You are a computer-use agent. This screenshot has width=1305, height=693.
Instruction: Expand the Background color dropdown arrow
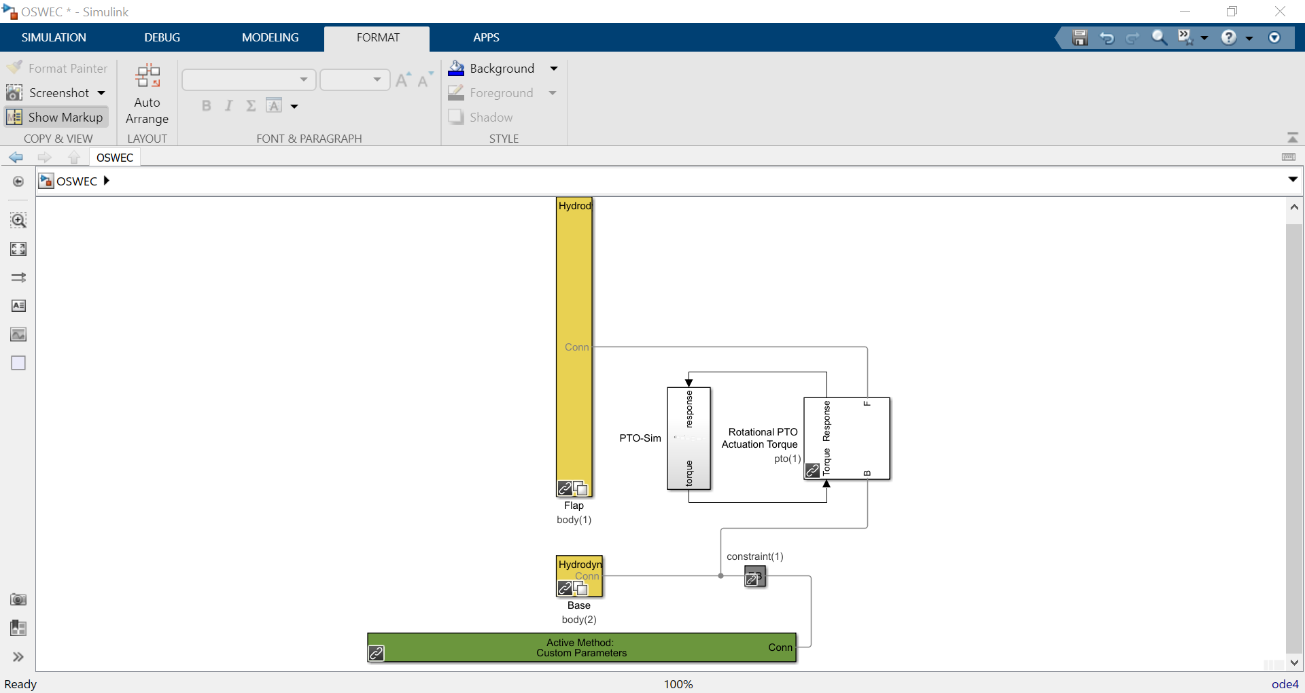pos(554,69)
